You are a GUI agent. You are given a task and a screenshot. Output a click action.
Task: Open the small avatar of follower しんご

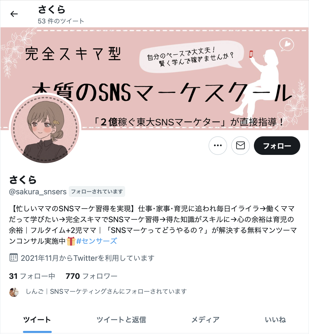click(14, 292)
